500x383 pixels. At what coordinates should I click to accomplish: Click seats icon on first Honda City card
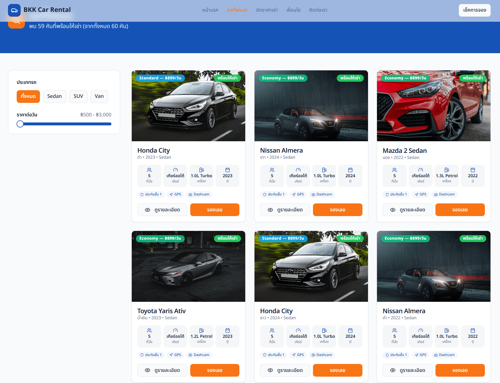tap(149, 170)
